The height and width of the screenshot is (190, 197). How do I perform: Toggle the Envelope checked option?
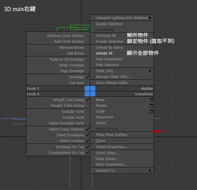tap(58, 77)
